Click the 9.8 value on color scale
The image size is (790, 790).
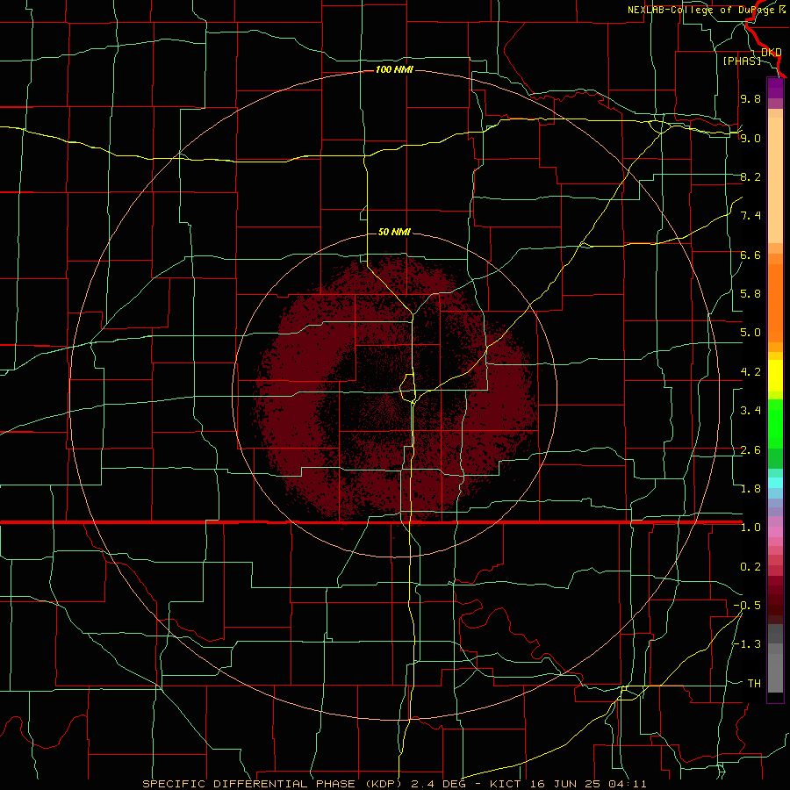tap(750, 98)
